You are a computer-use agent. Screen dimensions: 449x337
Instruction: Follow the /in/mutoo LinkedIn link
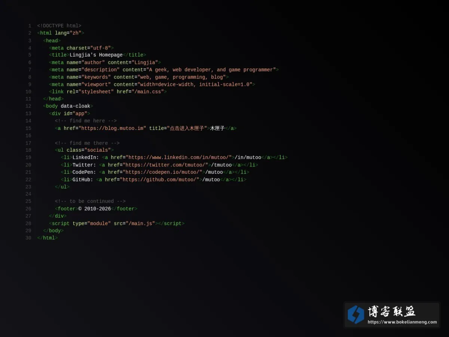pyautogui.click(x=248, y=158)
